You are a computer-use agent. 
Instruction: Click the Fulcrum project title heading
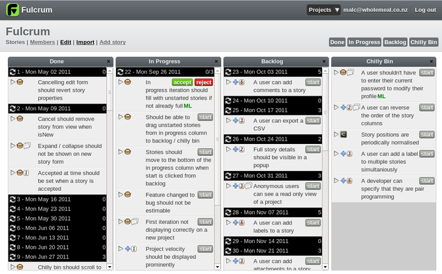pos(28,31)
